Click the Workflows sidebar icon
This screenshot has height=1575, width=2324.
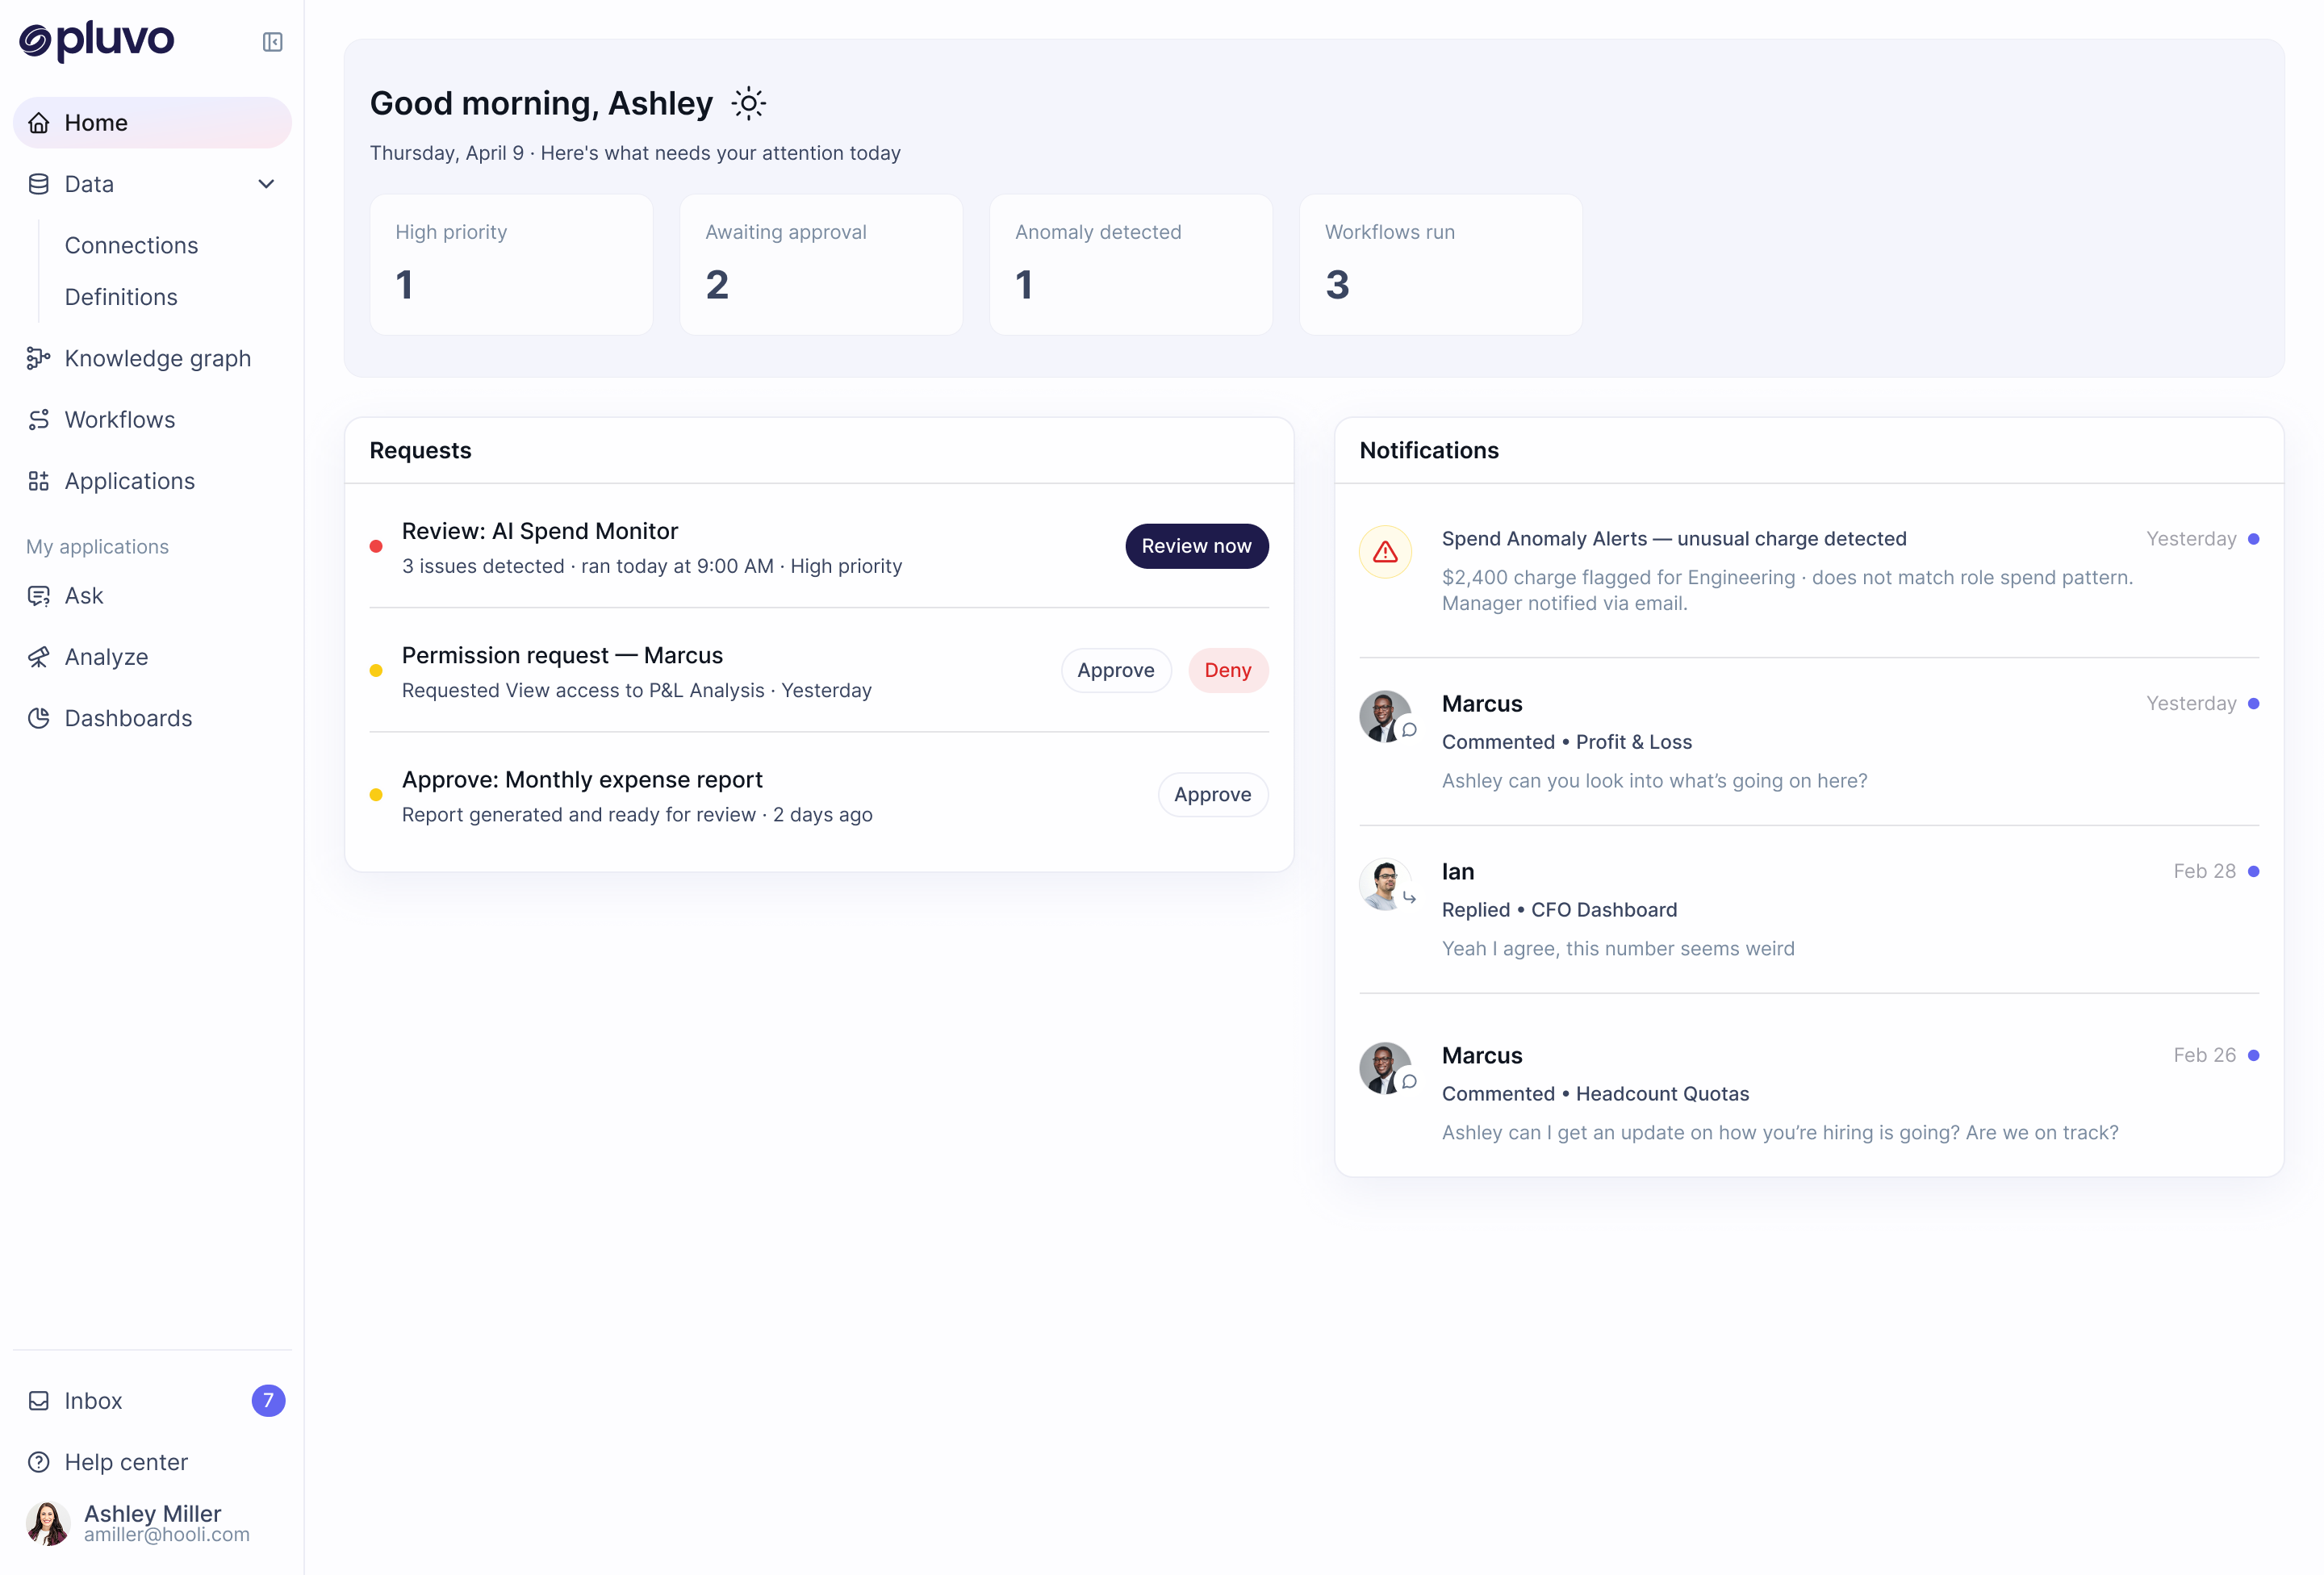(x=38, y=420)
